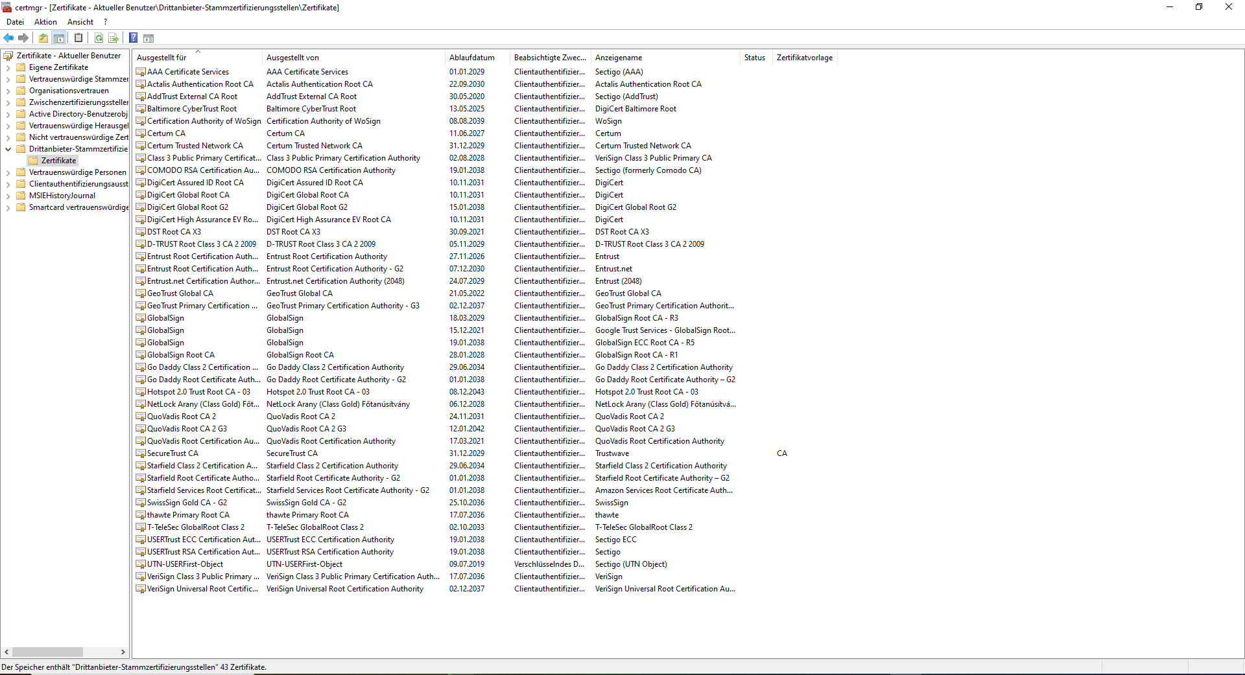This screenshot has width=1245, height=675.
Task: Click the Verschlüsselndes D... purpose cell
Action: click(x=549, y=564)
